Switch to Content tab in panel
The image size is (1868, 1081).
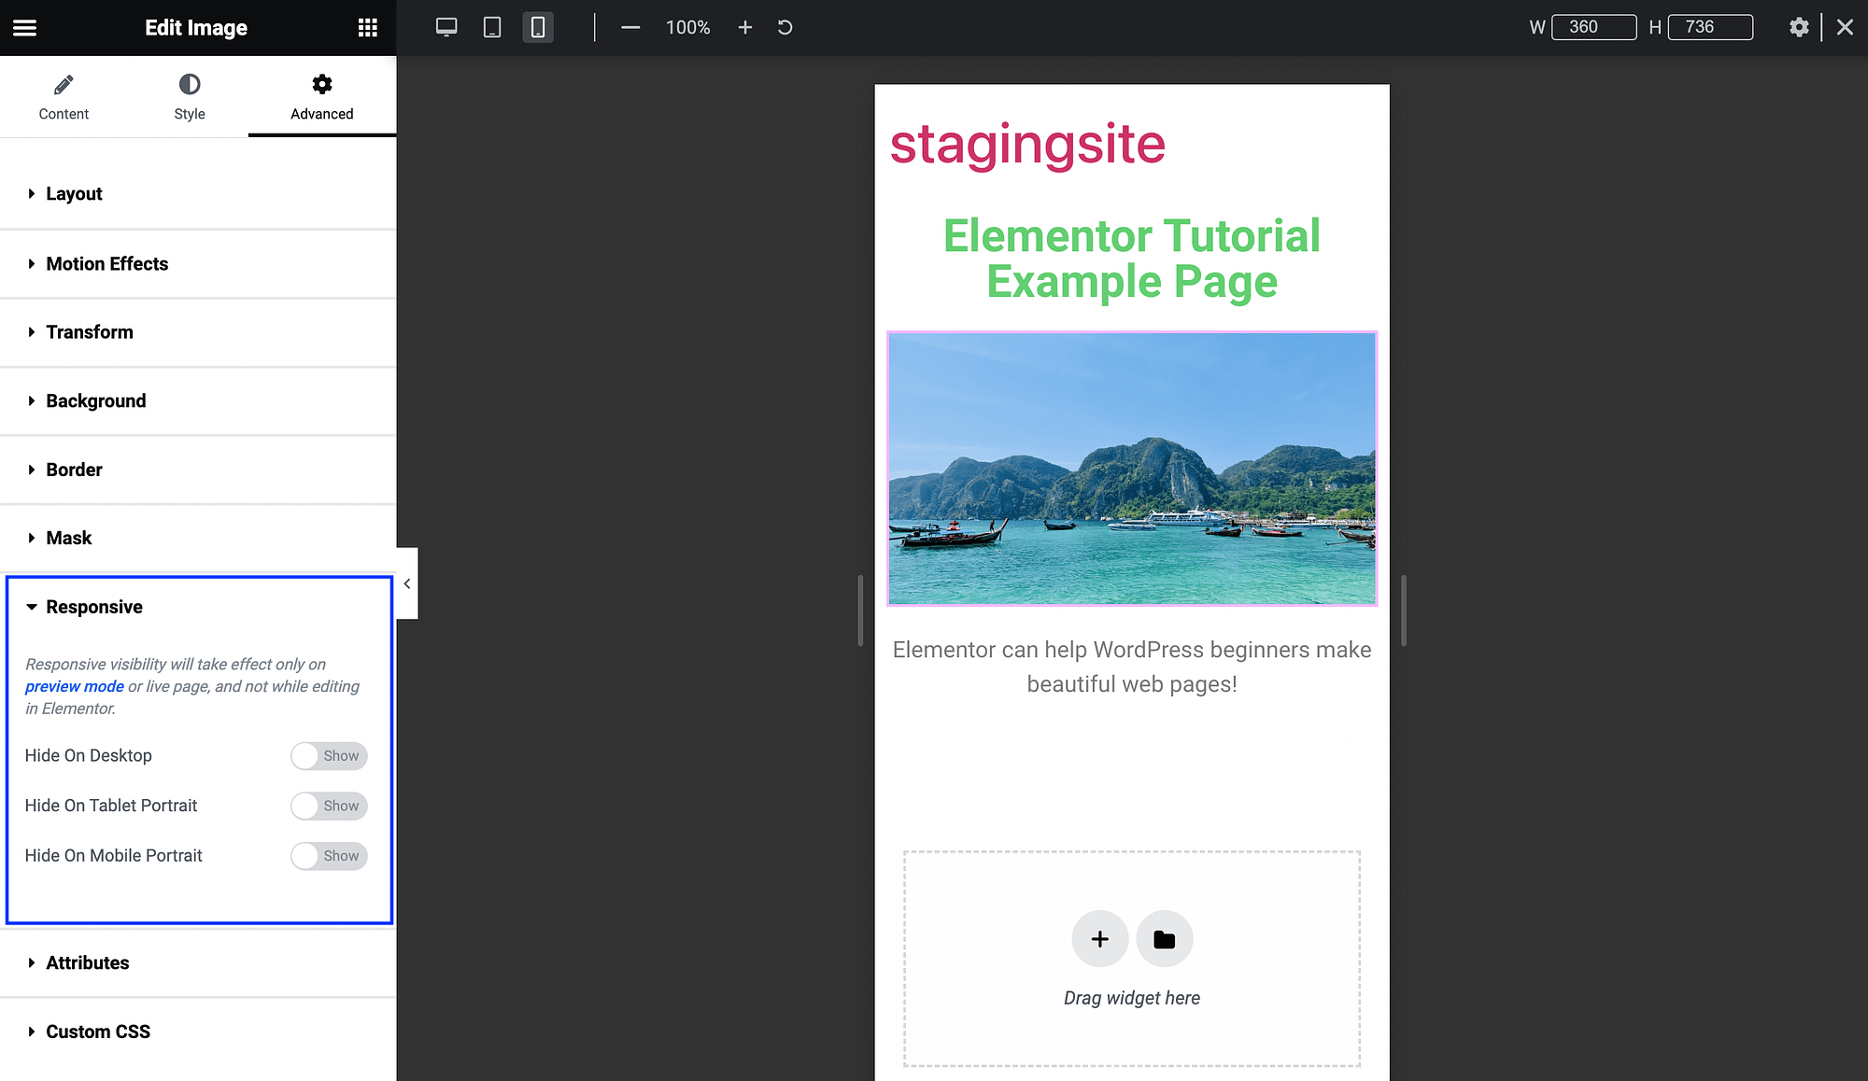pyautogui.click(x=62, y=96)
